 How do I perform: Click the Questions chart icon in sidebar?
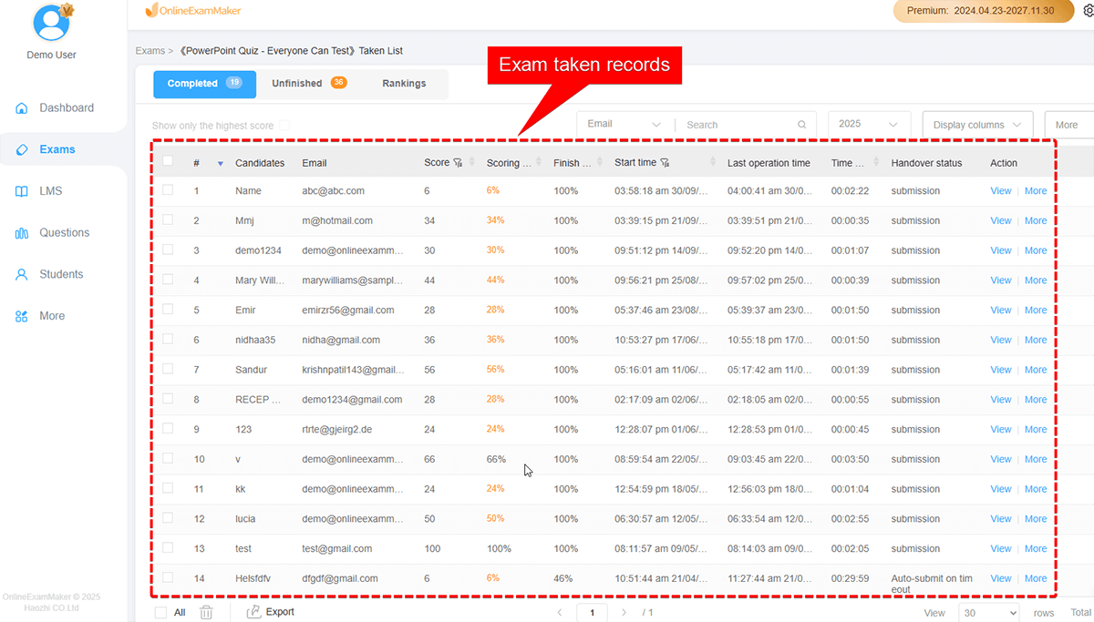[x=22, y=233]
